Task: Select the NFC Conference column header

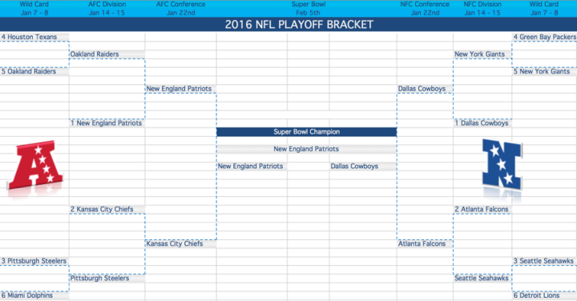Action: [425, 9]
